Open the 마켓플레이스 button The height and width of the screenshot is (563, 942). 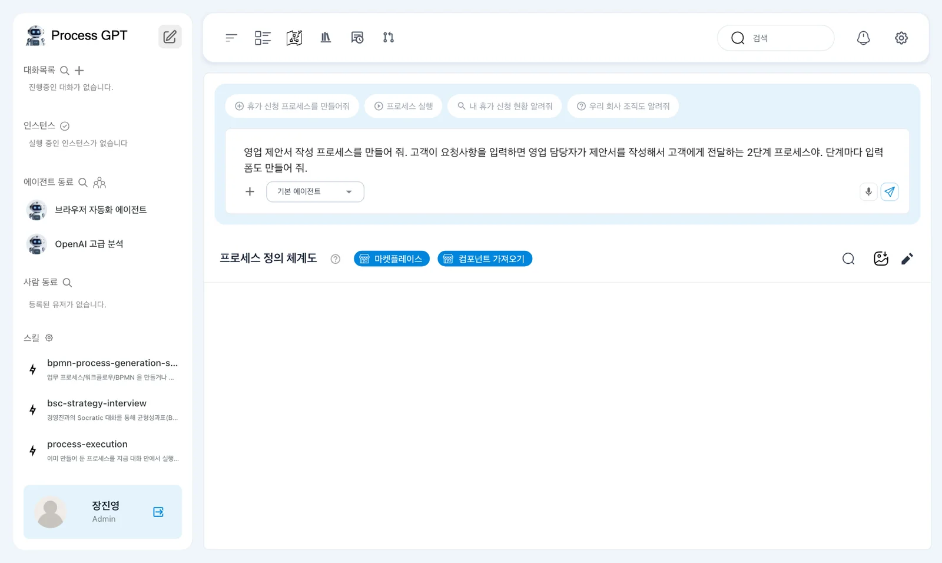click(392, 259)
